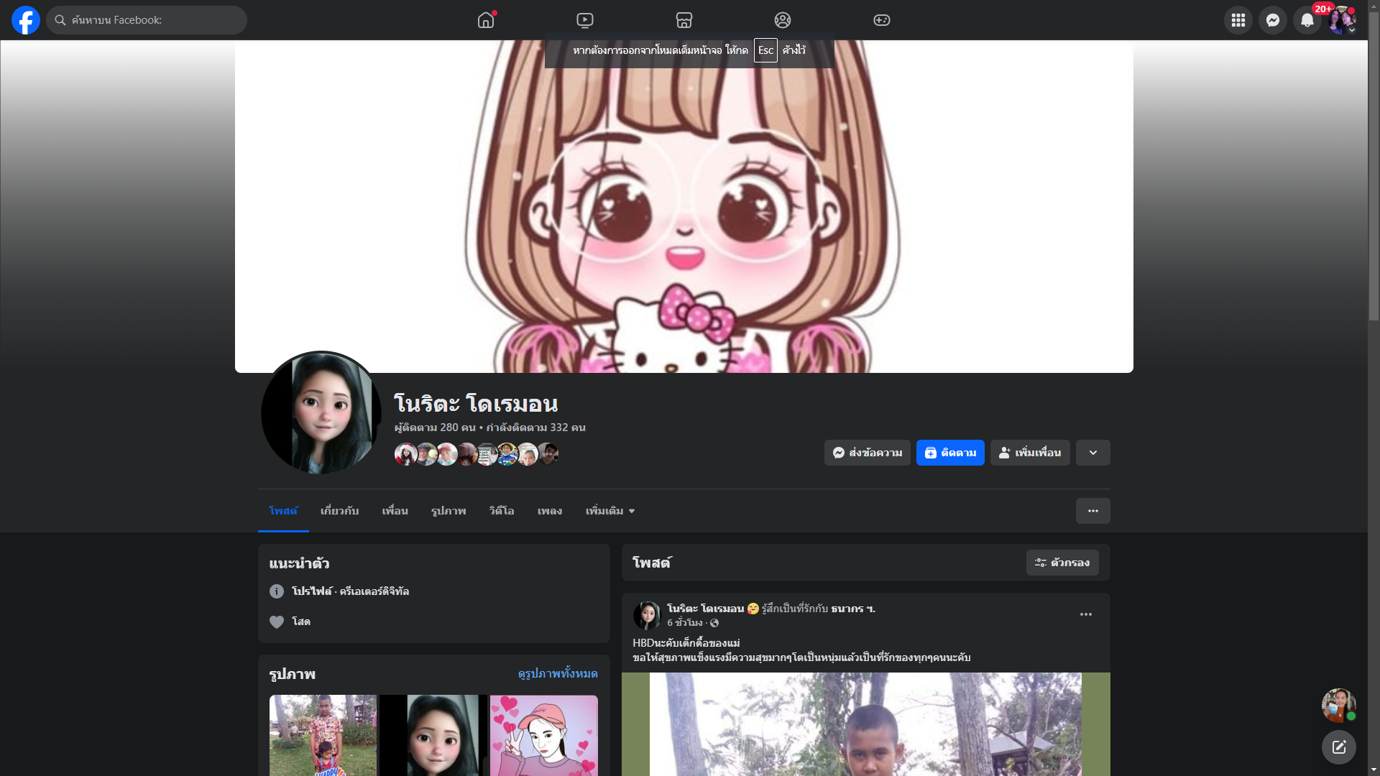1380x776 pixels.
Task: Open the Watch video icon
Action: click(585, 20)
